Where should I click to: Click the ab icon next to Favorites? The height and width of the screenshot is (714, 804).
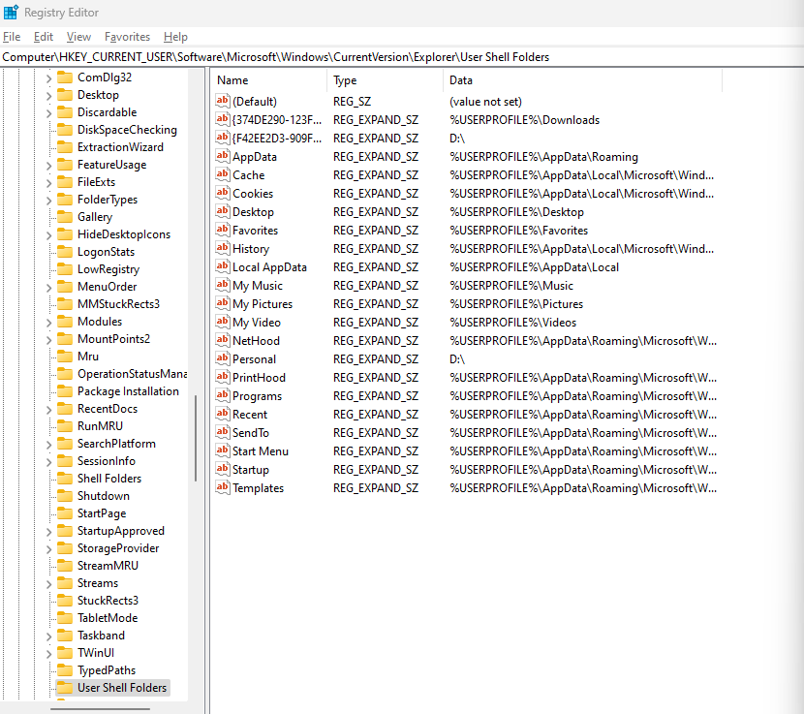click(x=222, y=230)
